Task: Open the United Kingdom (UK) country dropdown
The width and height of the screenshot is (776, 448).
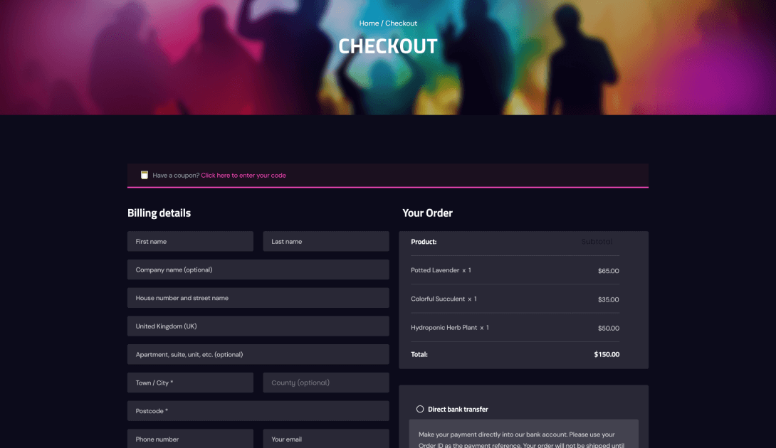Action: pos(258,326)
